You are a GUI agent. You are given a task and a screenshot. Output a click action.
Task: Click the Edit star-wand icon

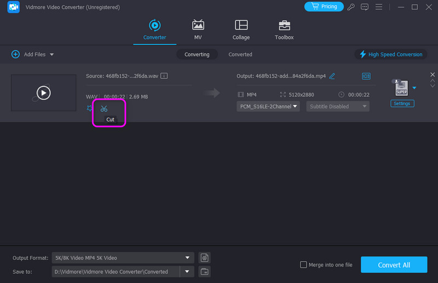pyautogui.click(x=90, y=108)
